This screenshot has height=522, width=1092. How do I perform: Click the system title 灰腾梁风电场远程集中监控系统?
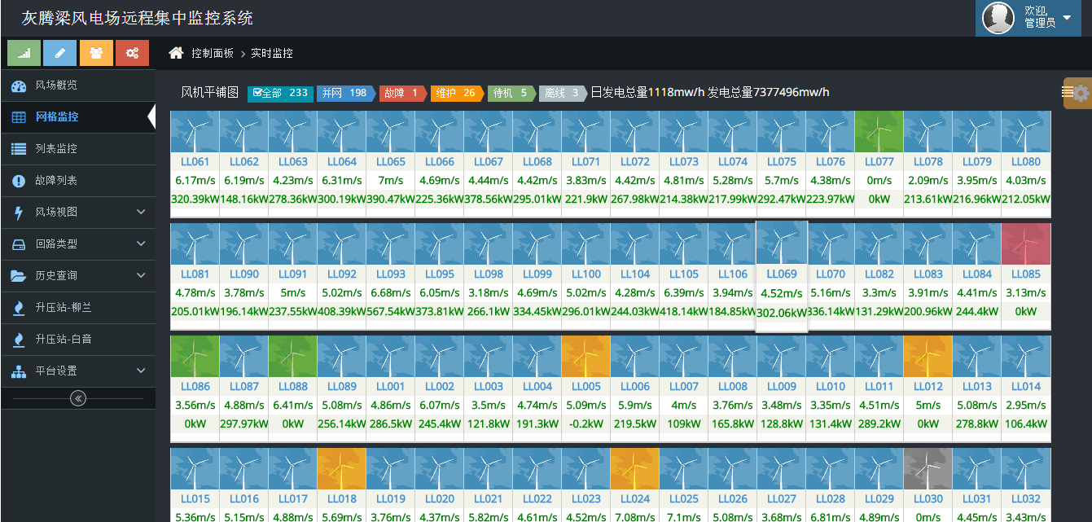[137, 18]
